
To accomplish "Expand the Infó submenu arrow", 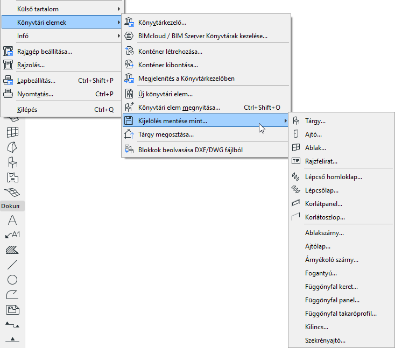I will click(x=118, y=35).
